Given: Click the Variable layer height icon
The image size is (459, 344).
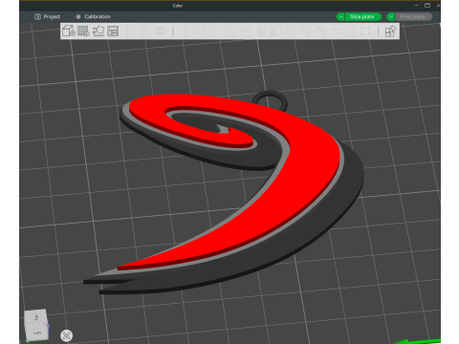Looking at the screenshot, I should pos(161,32).
